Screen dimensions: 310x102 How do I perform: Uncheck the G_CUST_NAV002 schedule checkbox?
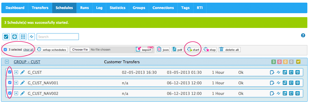point(10,93)
